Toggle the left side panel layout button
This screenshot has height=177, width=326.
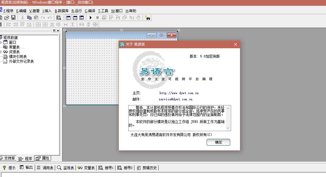68,18
